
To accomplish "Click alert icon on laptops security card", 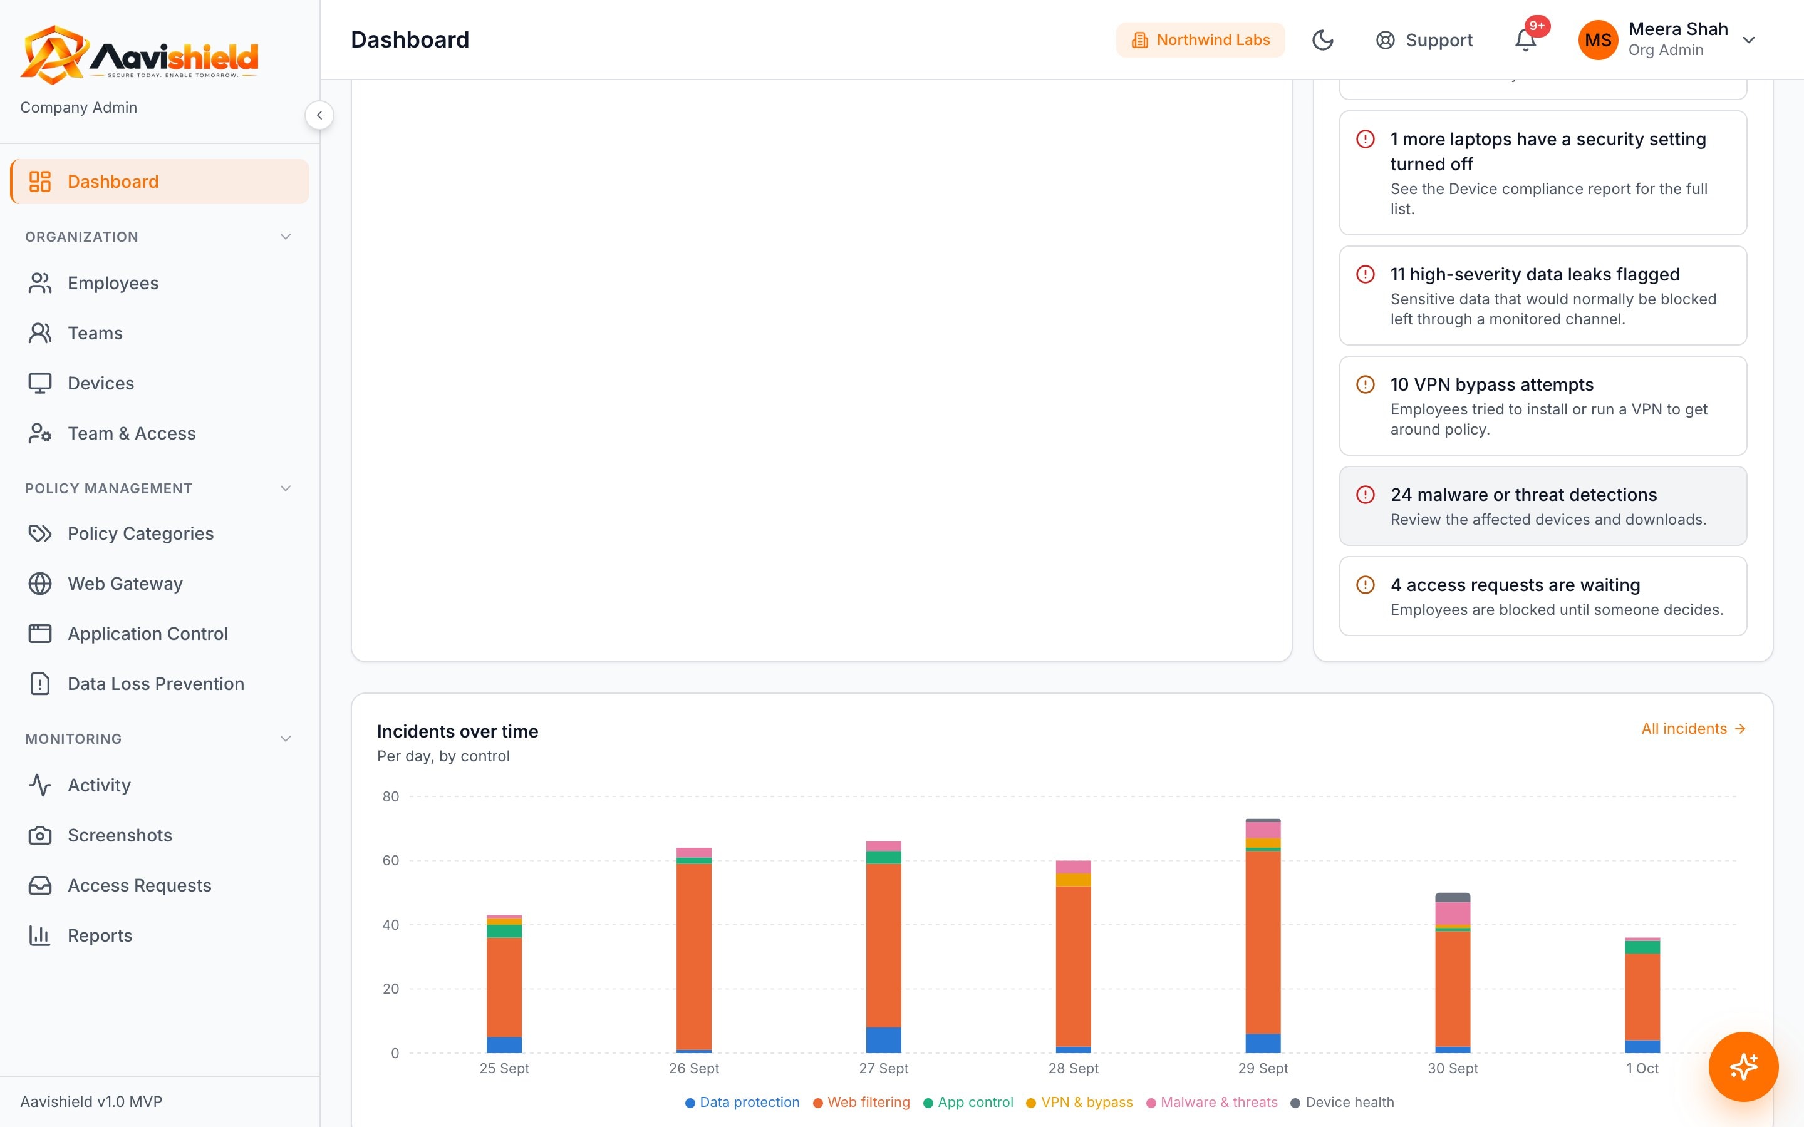I will (1365, 140).
